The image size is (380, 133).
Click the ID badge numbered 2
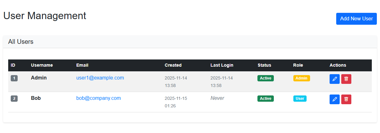click(x=14, y=99)
